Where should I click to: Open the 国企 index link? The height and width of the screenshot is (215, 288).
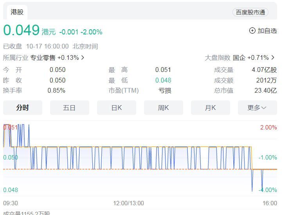239,58
